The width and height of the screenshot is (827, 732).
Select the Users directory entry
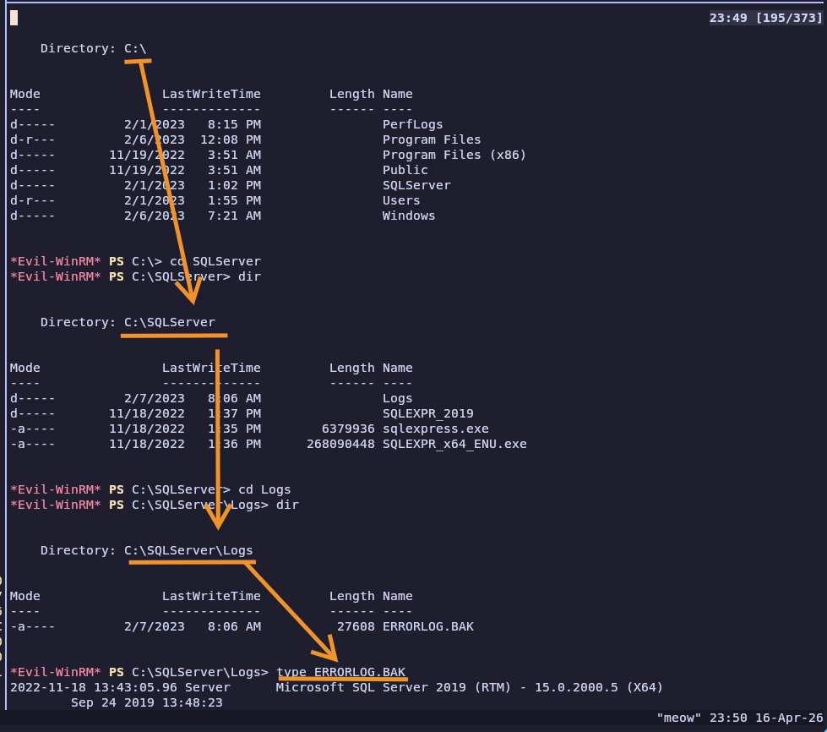pos(401,200)
